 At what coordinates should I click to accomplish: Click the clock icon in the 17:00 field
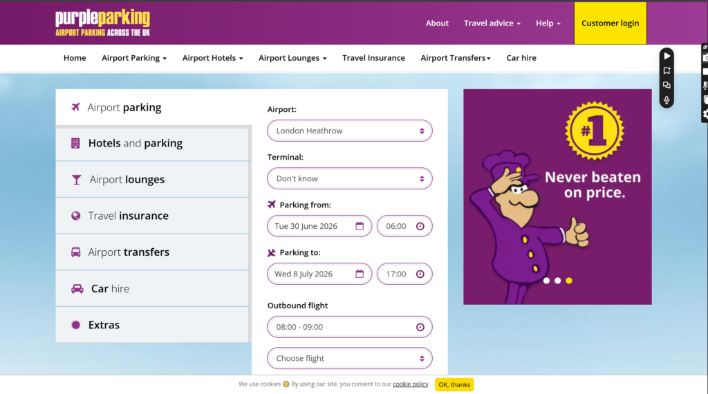point(420,274)
